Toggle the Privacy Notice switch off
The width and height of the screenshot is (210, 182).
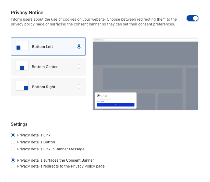pos(192,18)
